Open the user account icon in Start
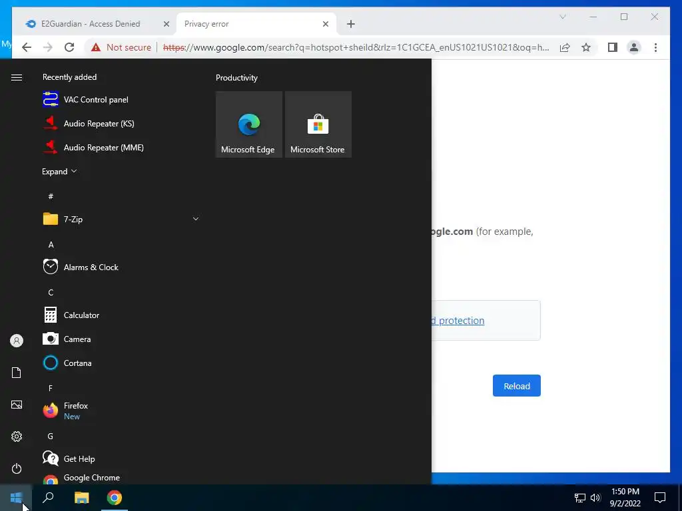 [17, 341]
